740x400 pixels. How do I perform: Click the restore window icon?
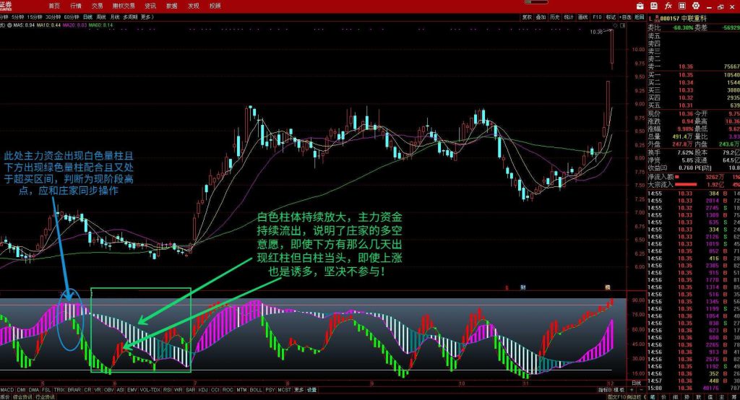click(720, 5)
